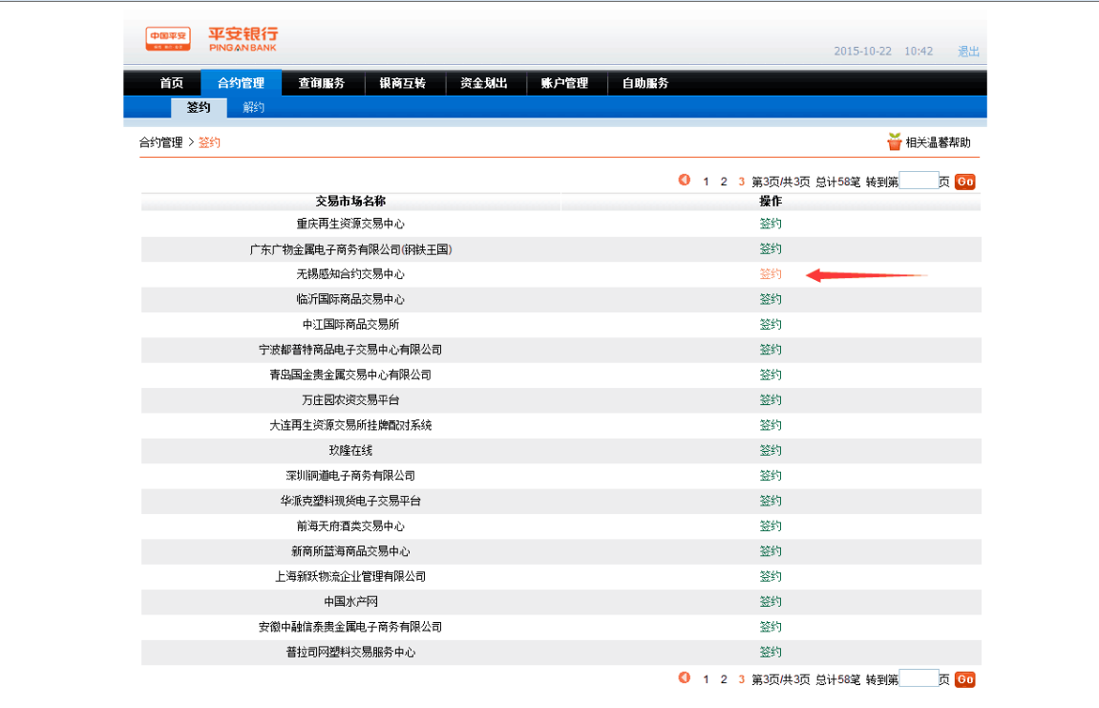
Task: Click 签约 for 深圳铜道电子商务有限公司
Action: [771, 475]
